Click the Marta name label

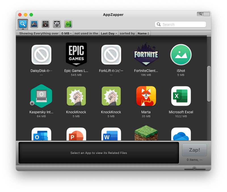[x=146, y=112]
